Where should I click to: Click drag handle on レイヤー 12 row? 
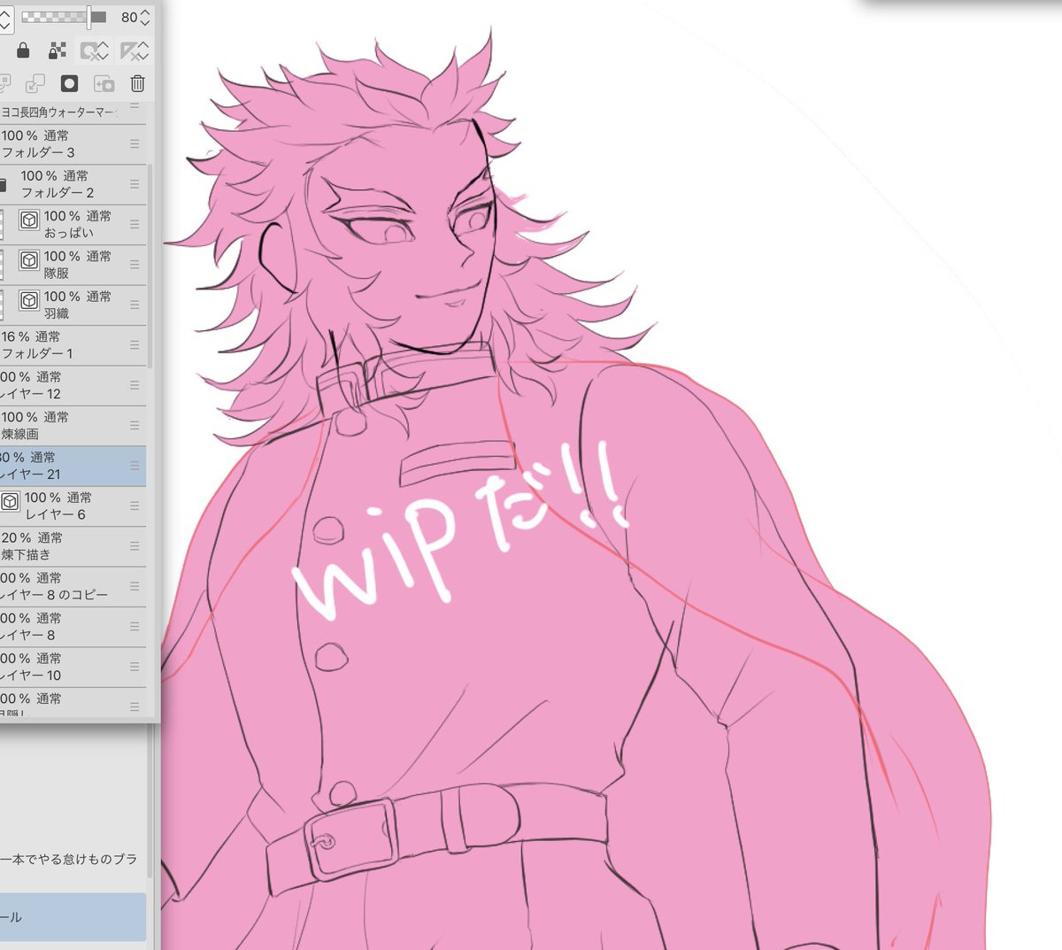pyautogui.click(x=135, y=385)
